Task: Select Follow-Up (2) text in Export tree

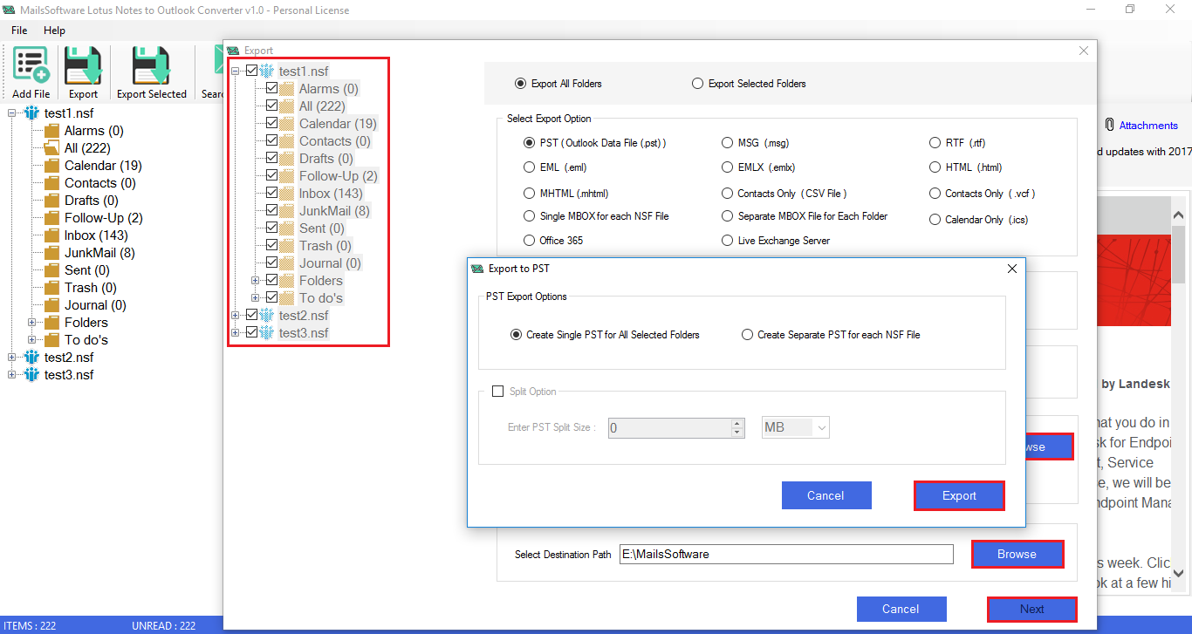Action: click(x=339, y=176)
